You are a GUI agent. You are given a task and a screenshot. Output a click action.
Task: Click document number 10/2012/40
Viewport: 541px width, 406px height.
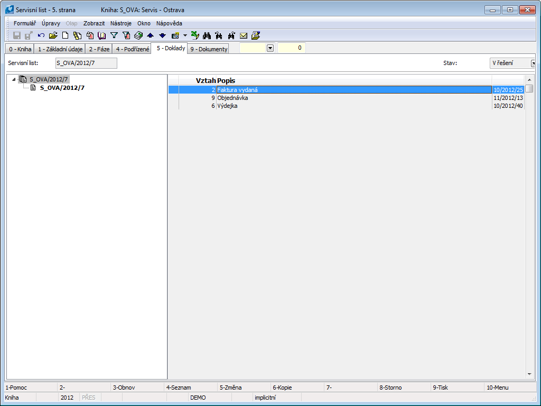pos(508,106)
